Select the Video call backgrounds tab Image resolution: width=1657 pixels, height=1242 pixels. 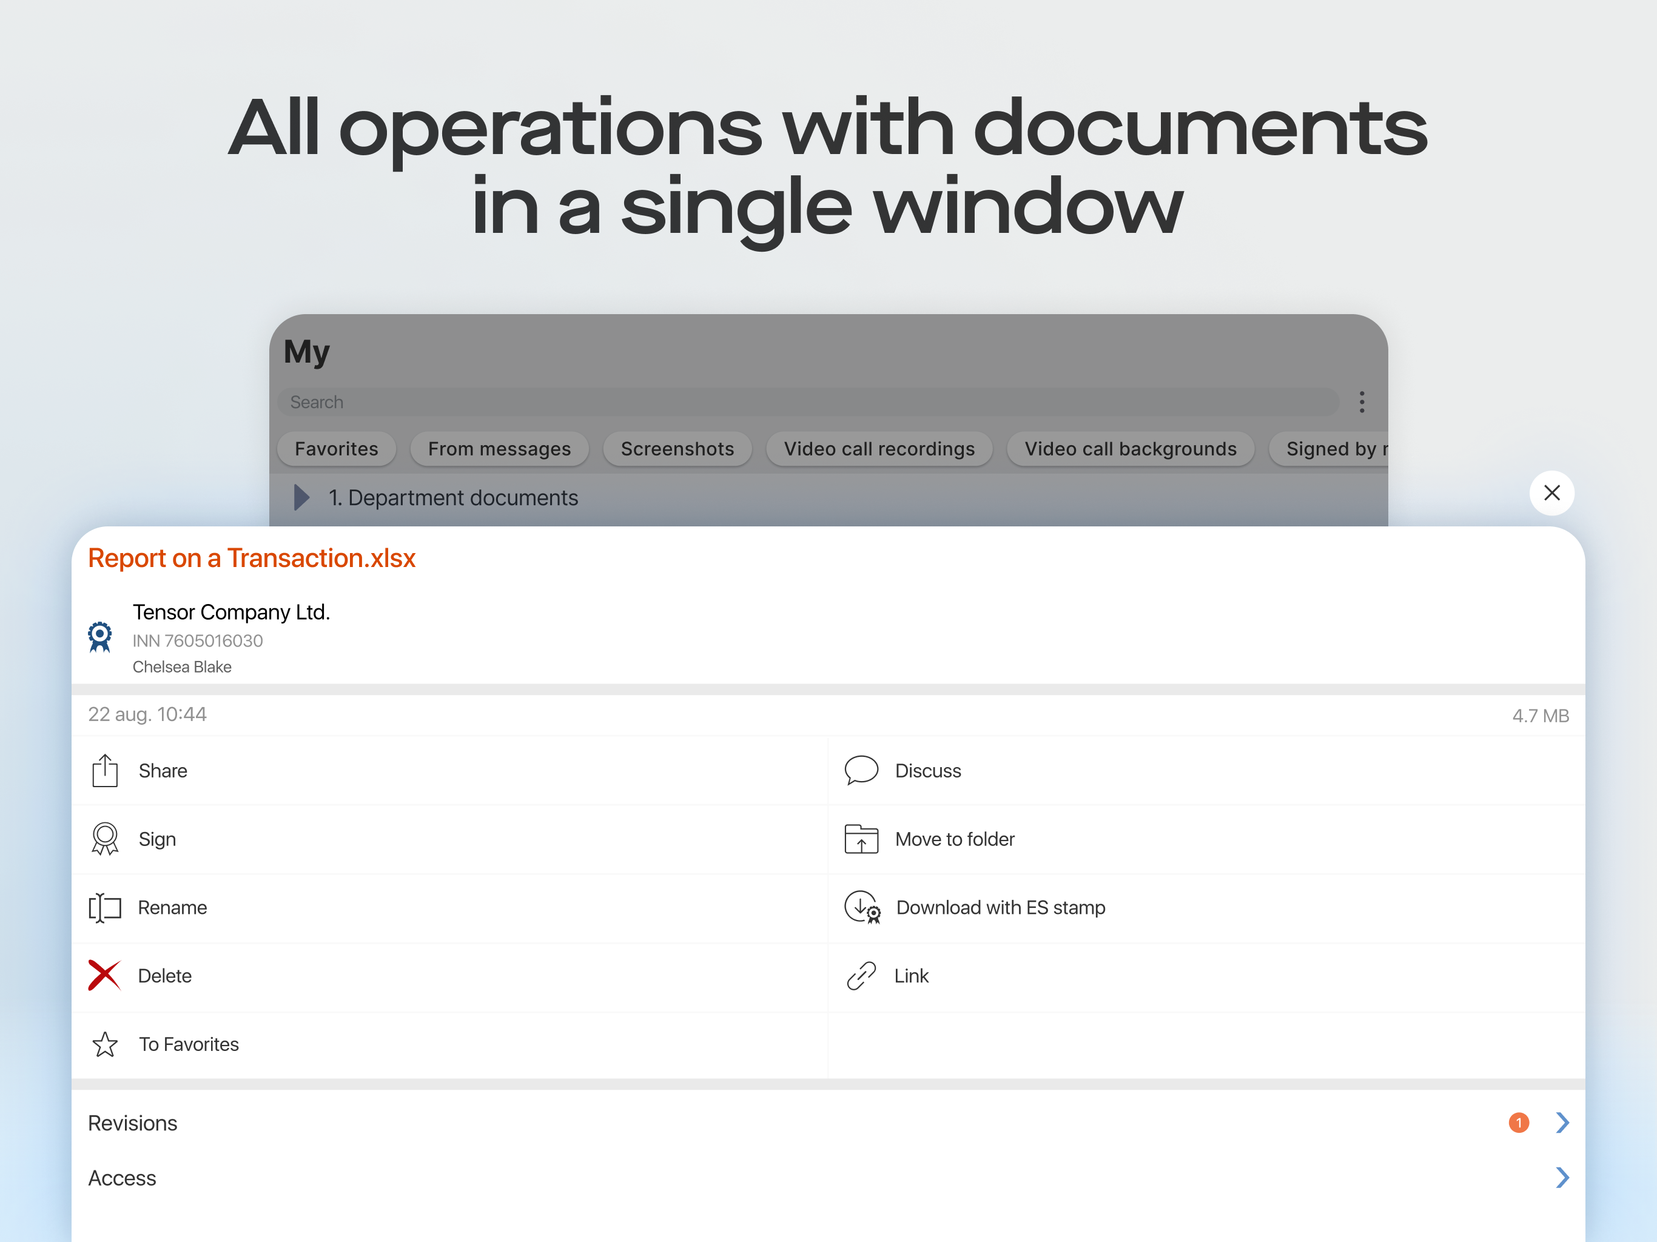coord(1131,449)
